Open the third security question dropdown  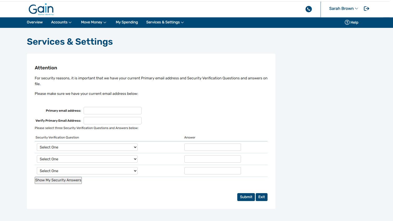click(x=87, y=171)
